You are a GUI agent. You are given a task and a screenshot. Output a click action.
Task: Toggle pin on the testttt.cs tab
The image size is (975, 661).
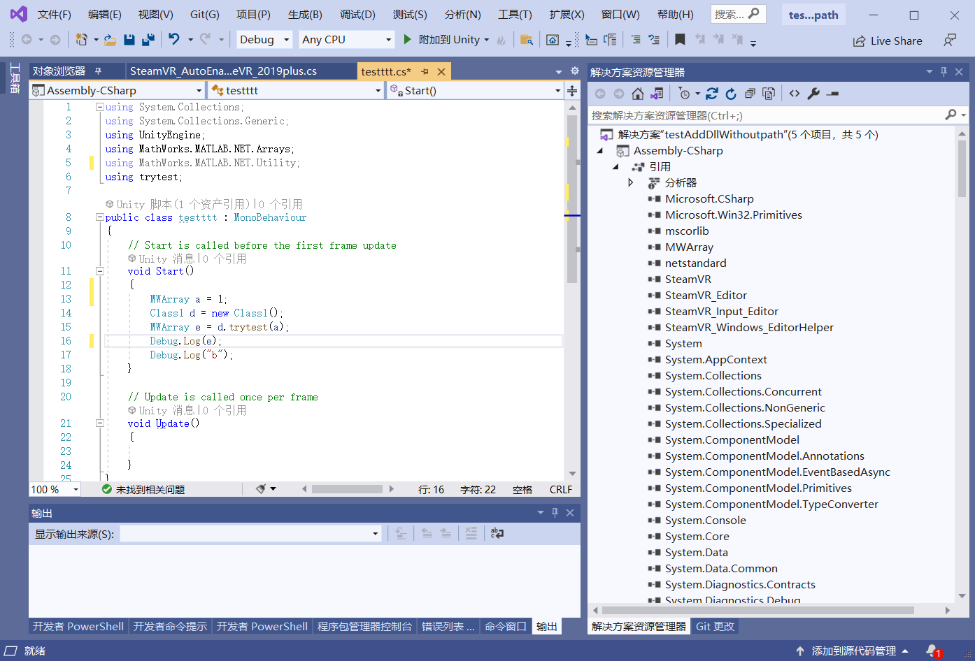(x=425, y=71)
